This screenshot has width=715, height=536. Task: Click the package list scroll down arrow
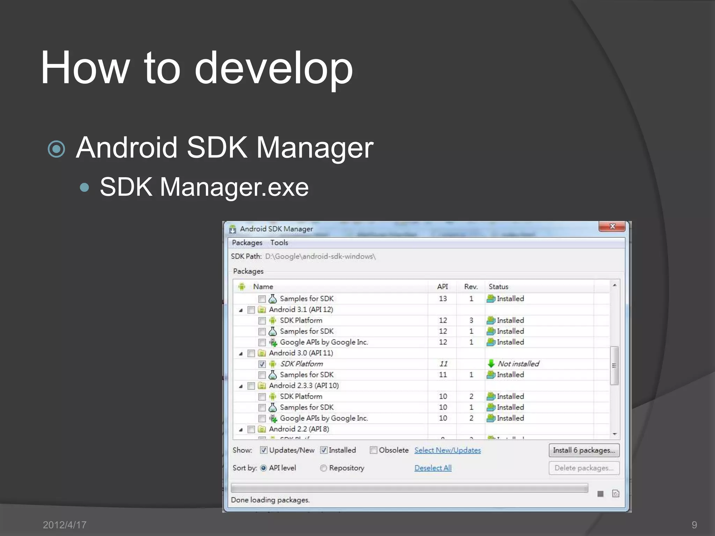(614, 434)
